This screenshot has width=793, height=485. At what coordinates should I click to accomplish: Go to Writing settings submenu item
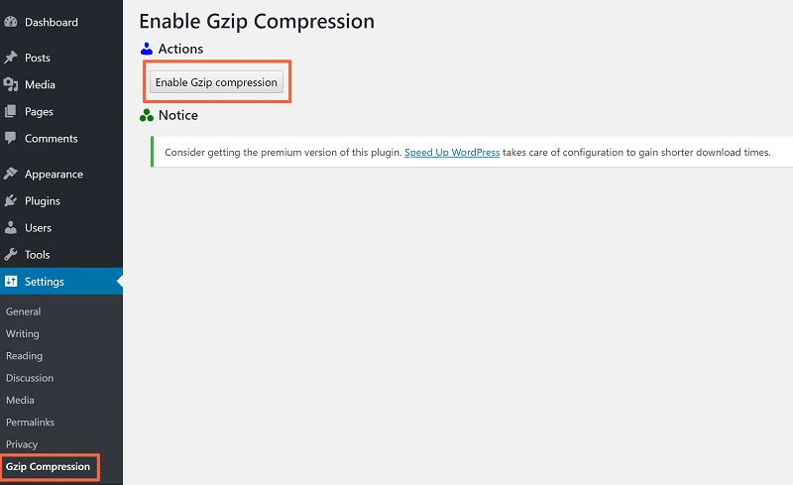22,333
